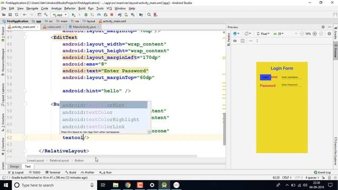
Task: Close the activity_main.xml tab
Action: [37, 27]
